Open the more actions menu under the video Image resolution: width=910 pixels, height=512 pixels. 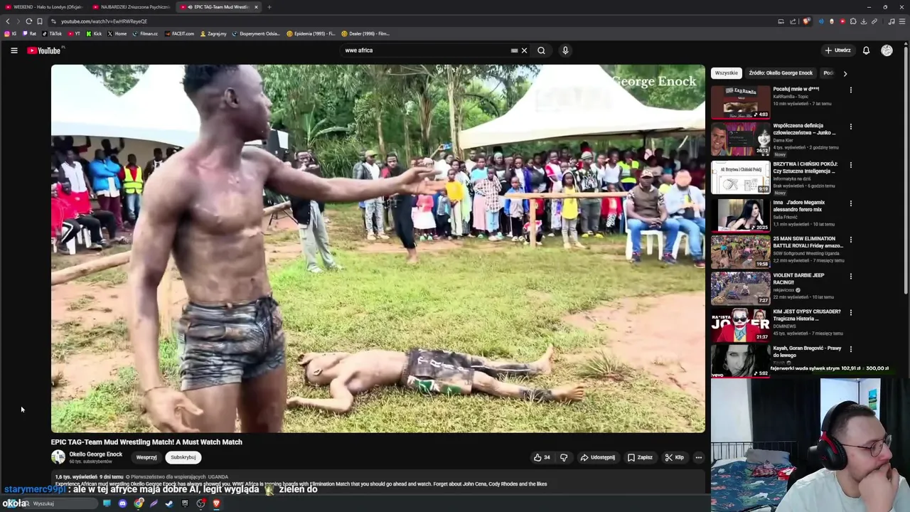click(698, 457)
